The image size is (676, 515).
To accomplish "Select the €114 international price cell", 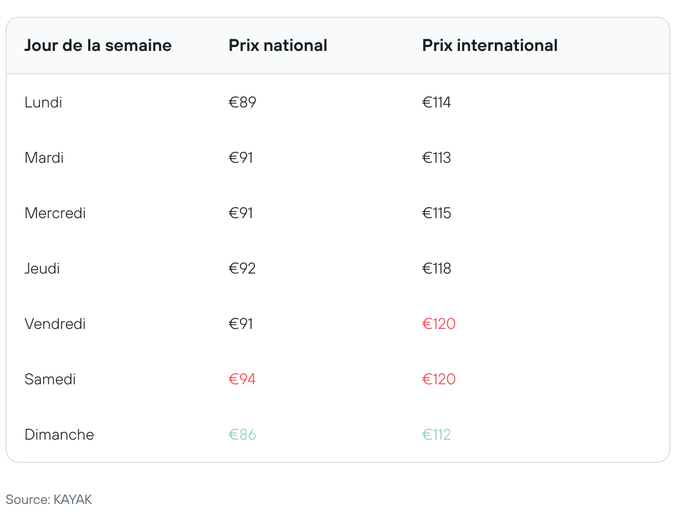I will click(x=437, y=102).
